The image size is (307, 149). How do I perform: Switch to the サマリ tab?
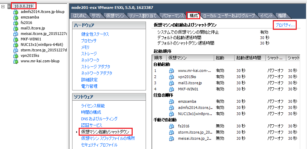96,16
